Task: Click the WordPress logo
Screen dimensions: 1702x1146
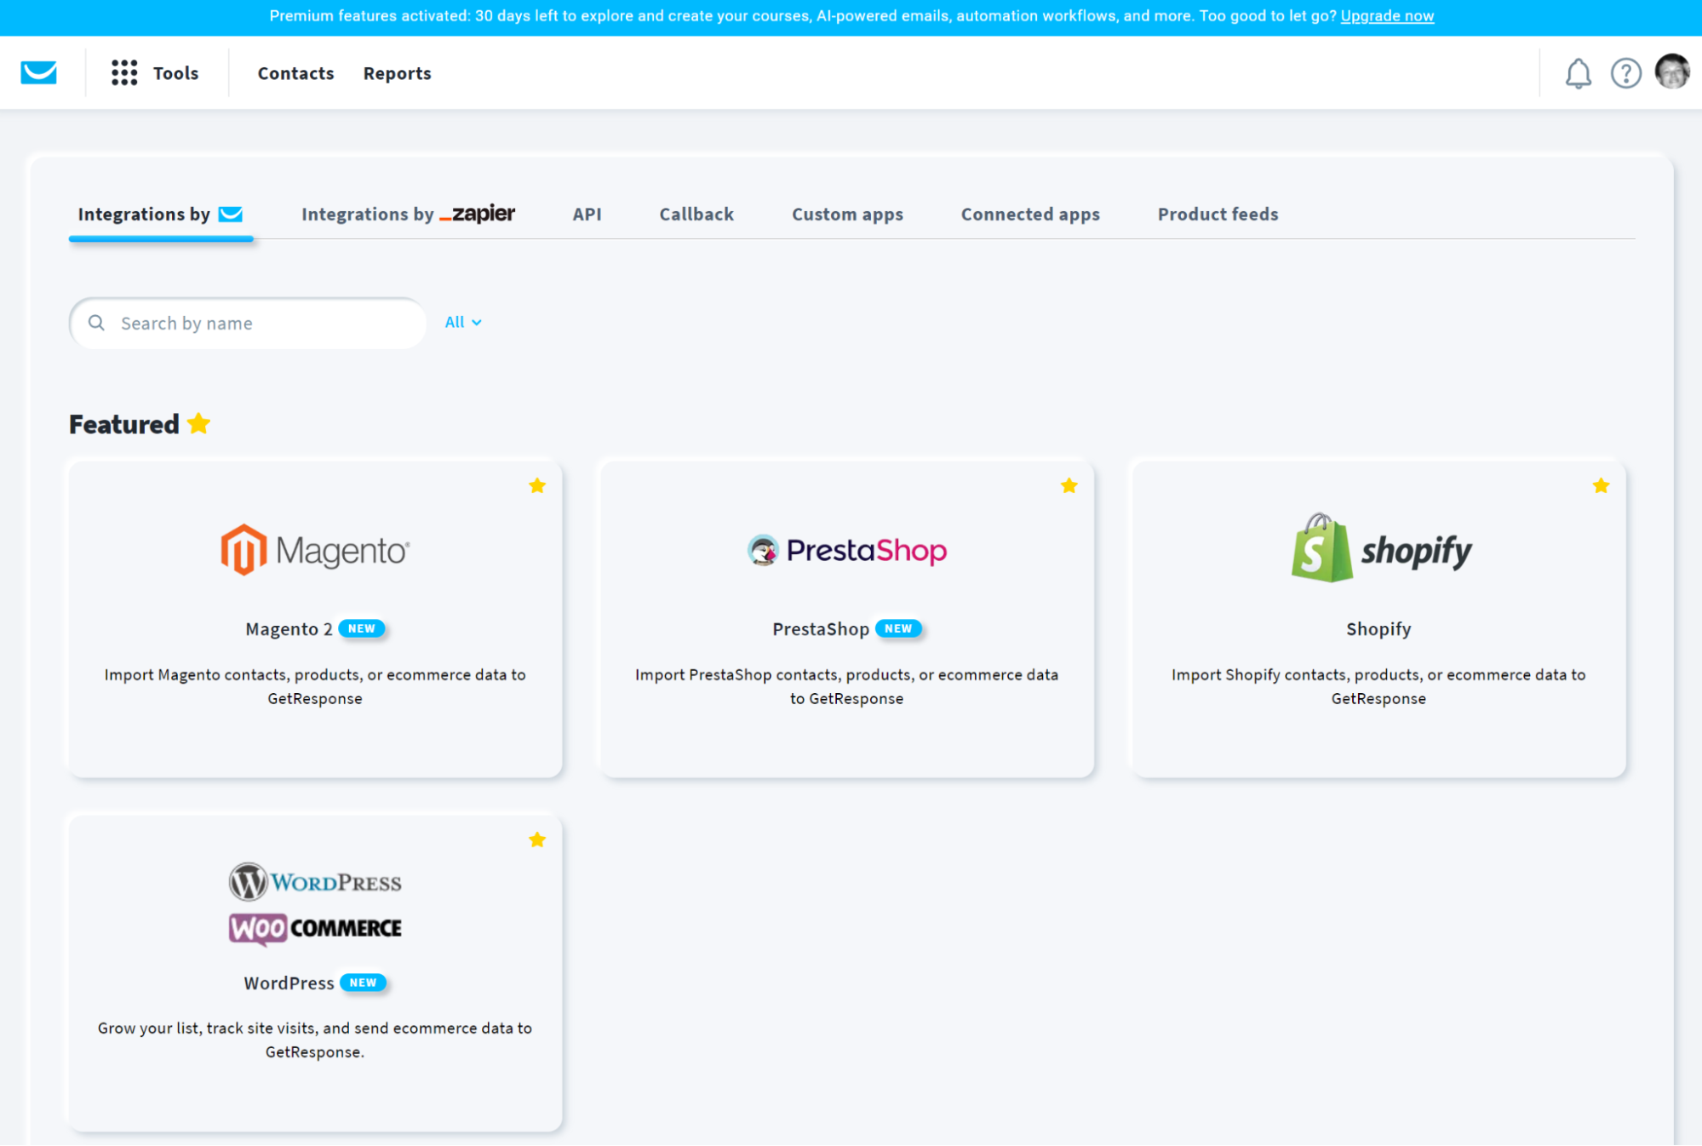Action: [x=315, y=882]
